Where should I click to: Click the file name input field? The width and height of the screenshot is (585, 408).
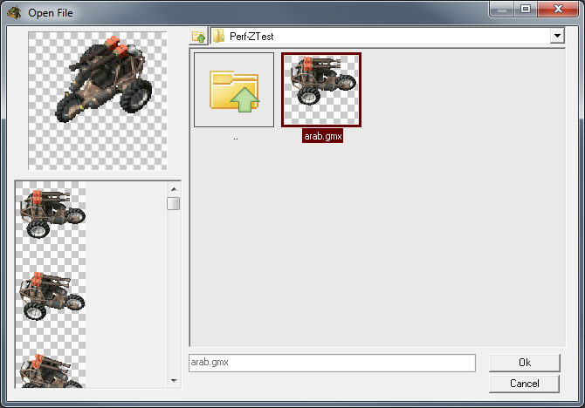[332, 363]
